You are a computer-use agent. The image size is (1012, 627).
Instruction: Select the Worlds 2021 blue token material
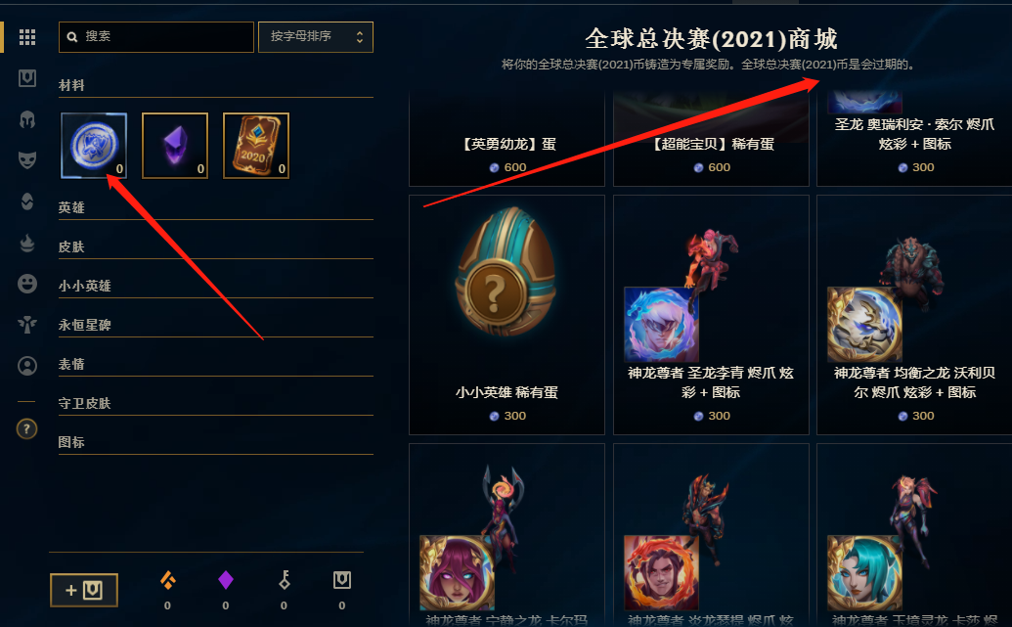click(x=94, y=146)
